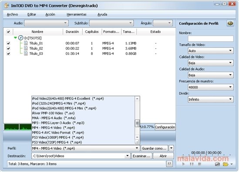Click the file icon of Título_03
Viewport: 239px width, 172px height.
click(26, 53)
